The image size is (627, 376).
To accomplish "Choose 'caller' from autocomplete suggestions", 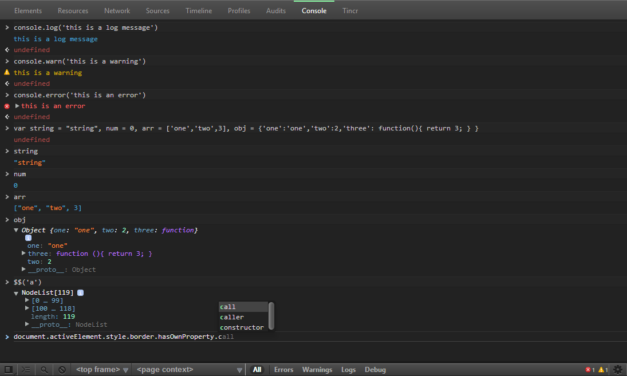I will point(232,317).
